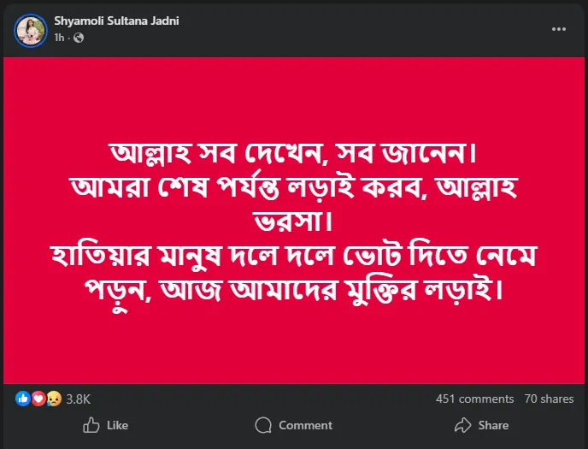
Task: Toggle Like using the Like label
Action: click(118, 425)
